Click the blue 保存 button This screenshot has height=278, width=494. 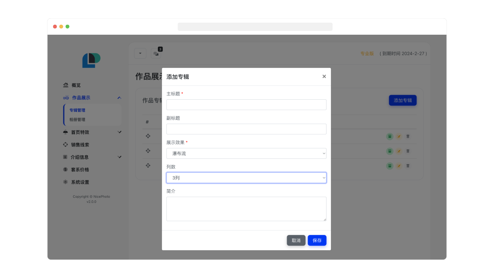[317, 240]
